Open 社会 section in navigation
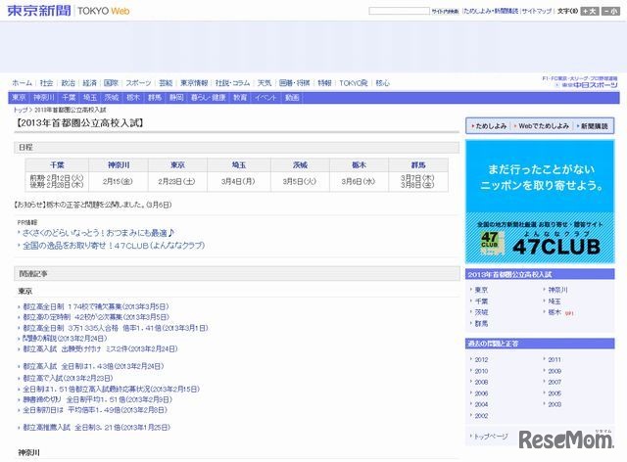 (x=46, y=83)
